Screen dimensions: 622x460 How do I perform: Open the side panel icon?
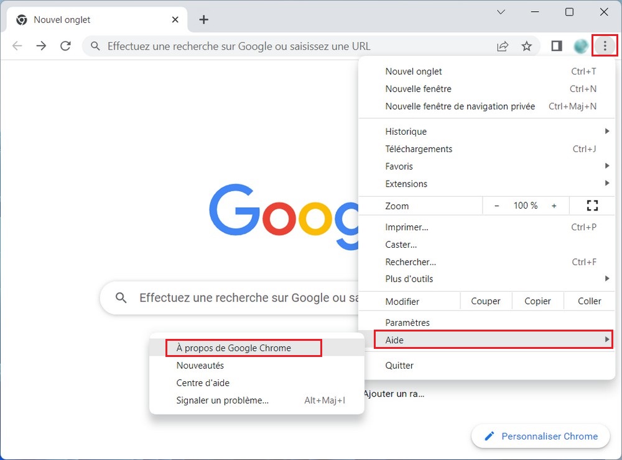point(557,46)
